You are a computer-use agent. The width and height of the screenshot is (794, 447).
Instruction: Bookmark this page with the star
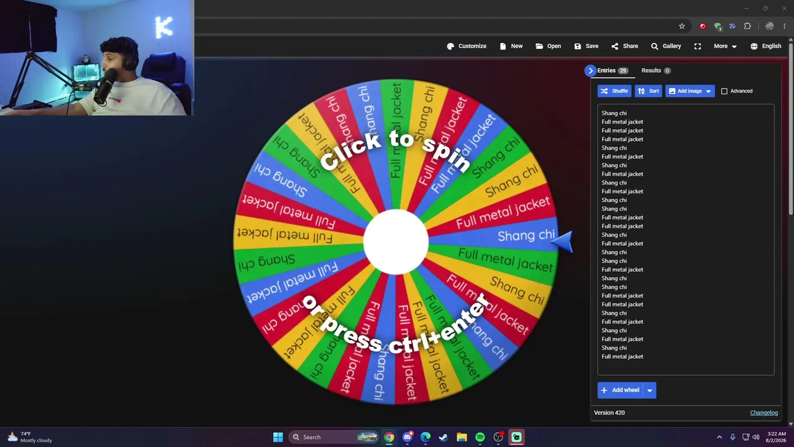[x=682, y=26]
